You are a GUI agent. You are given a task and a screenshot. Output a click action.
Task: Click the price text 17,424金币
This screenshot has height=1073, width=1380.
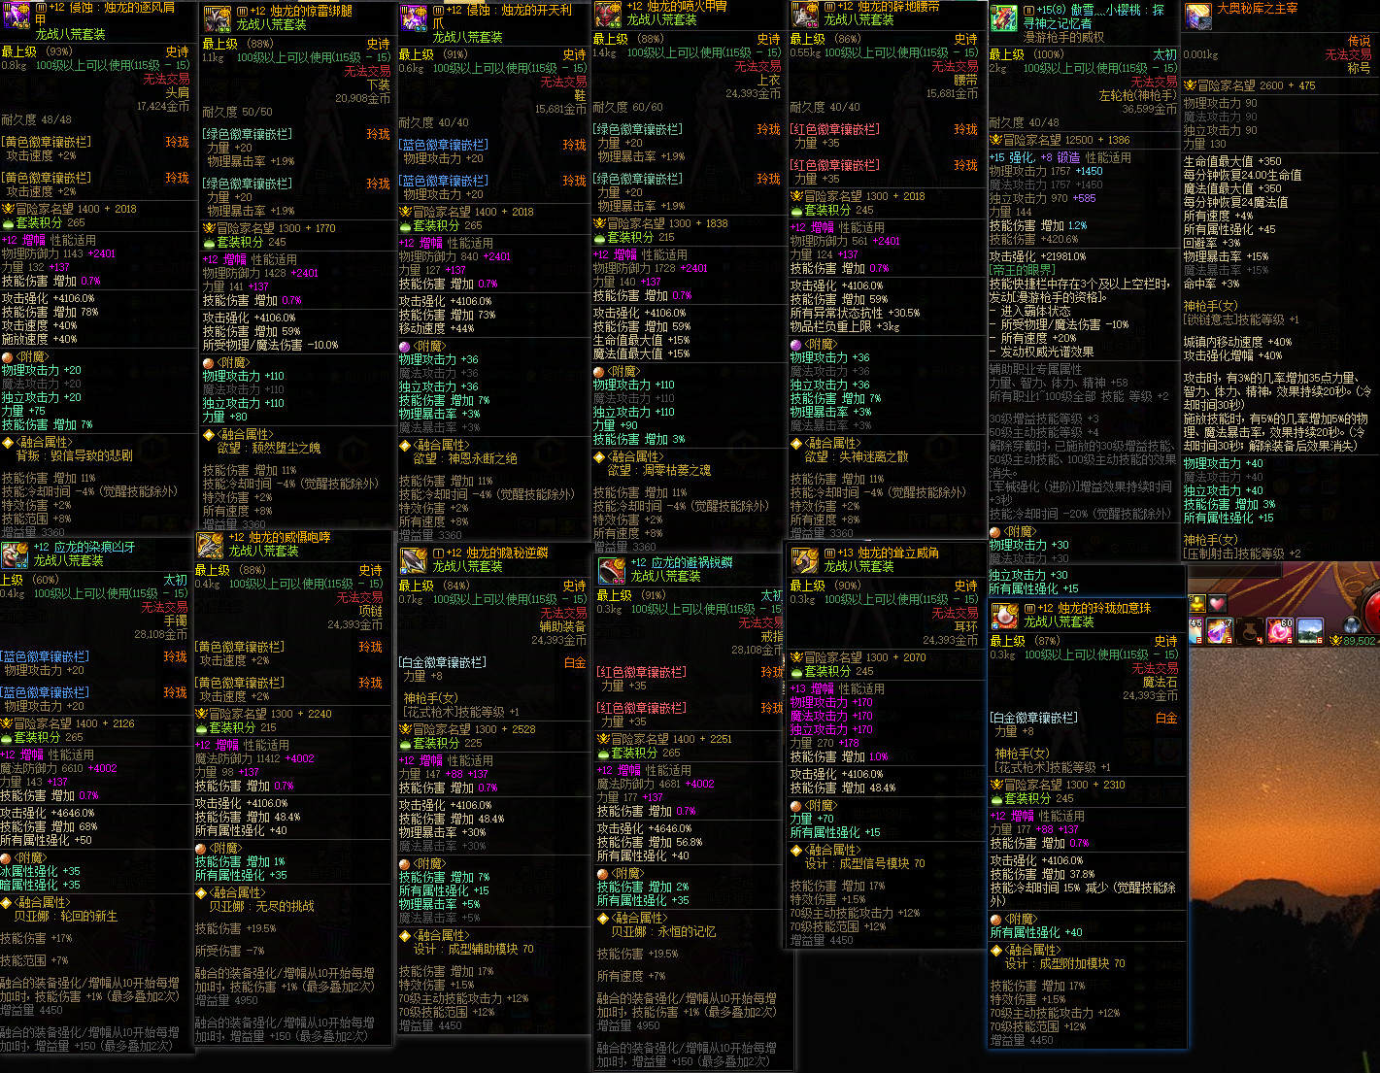163,107
